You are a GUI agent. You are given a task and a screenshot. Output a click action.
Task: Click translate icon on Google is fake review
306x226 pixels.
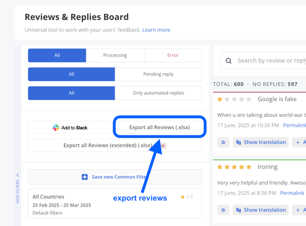(x=239, y=142)
